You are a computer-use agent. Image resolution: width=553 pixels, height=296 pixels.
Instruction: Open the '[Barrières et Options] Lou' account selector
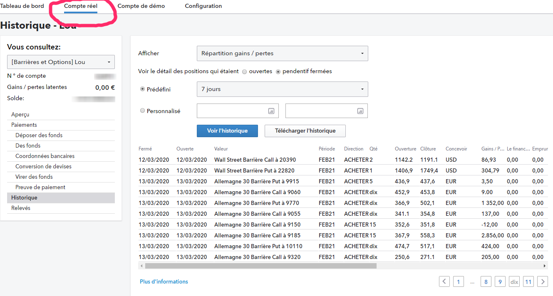coord(61,62)
